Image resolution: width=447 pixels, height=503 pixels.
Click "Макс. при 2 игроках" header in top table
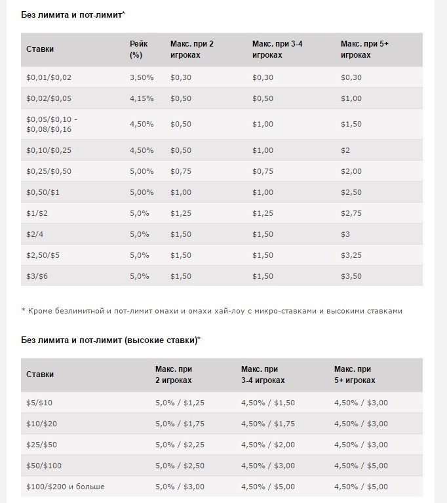191,49
